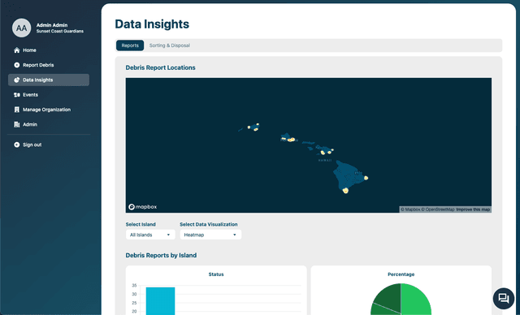Click the Events menu item label

31,95
